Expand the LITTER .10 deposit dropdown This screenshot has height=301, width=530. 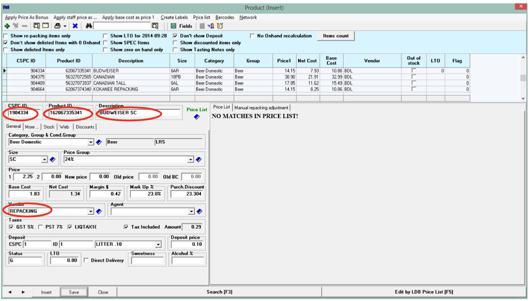(x=158, y=244)
